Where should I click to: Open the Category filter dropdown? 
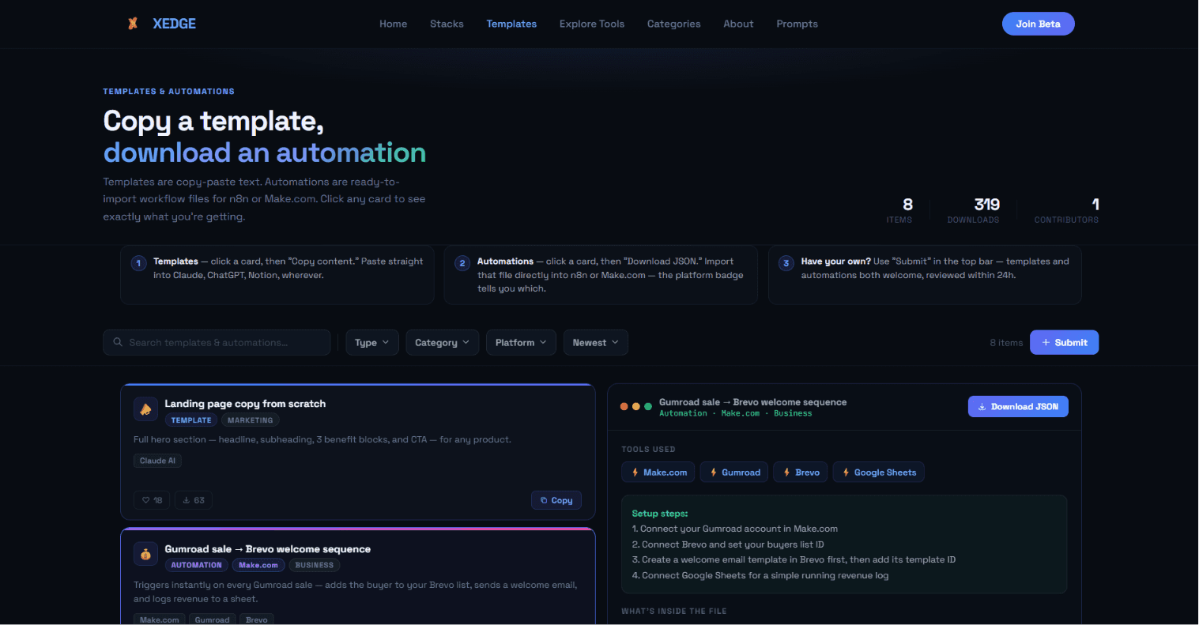pyautogui.click(x=443, y=343)
